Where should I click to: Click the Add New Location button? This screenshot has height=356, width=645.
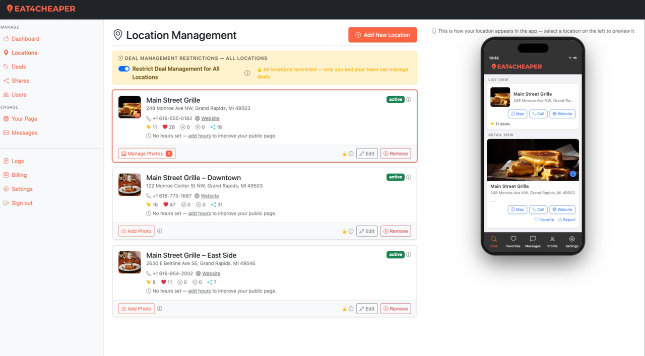[382, 35]
